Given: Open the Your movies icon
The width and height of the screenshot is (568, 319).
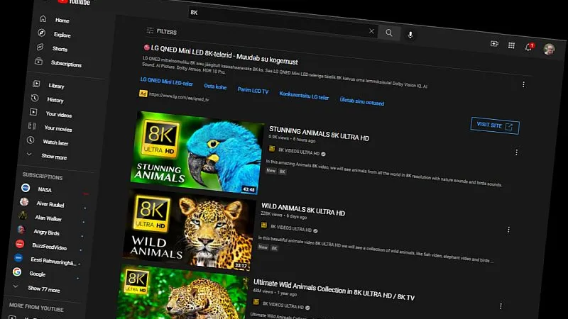Looking at the screenshot, I should coord(32,126).
